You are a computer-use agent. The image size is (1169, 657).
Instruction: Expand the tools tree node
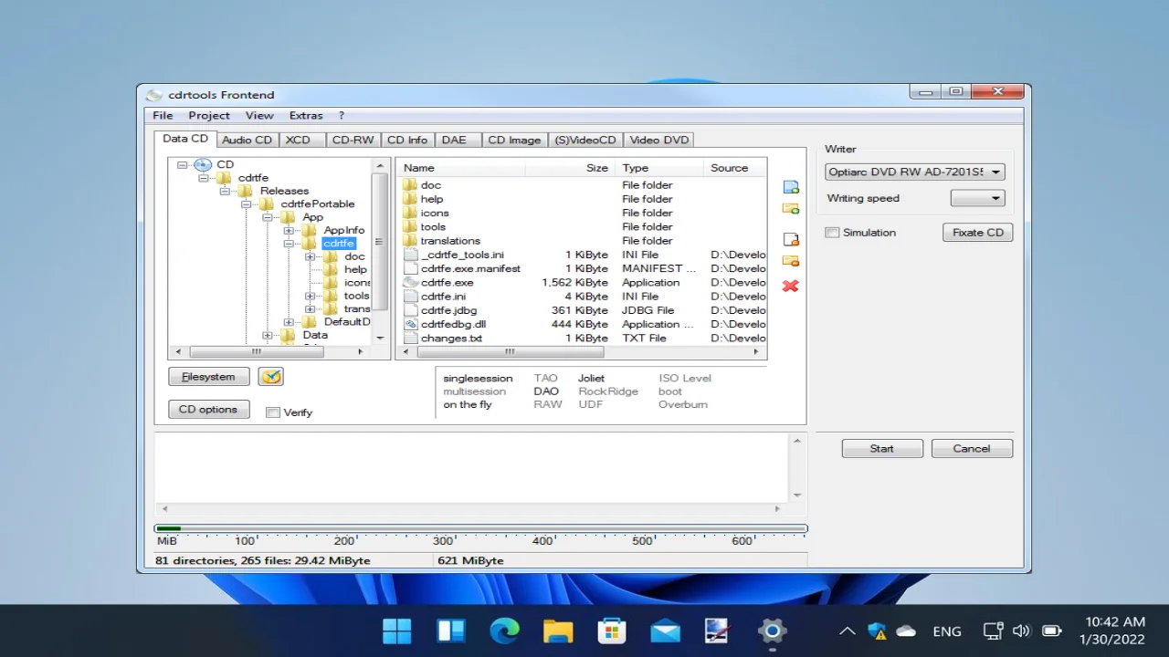tap(310, 296)
